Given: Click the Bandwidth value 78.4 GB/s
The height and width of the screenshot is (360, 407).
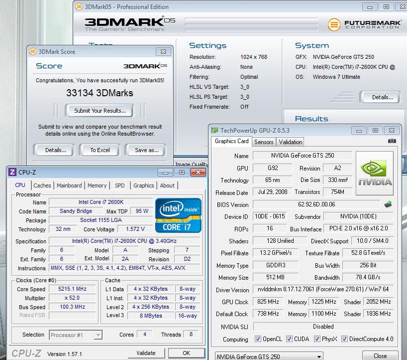Looking at the screenshot, I should point(368,277).
